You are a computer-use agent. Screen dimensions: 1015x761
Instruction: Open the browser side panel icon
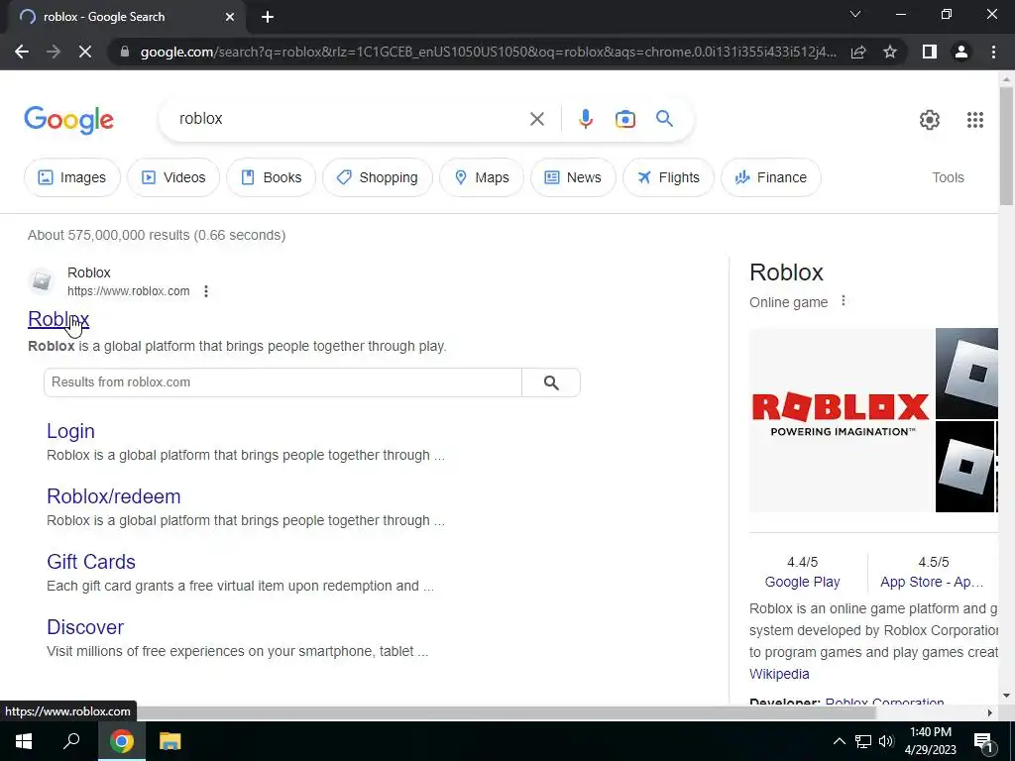[930, 52]
